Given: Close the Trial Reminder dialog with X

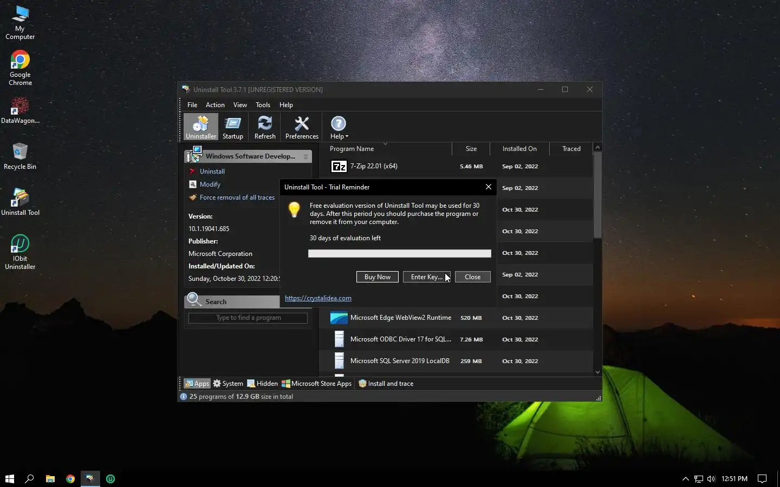Looking at the screenshot, I should [489, 187].
